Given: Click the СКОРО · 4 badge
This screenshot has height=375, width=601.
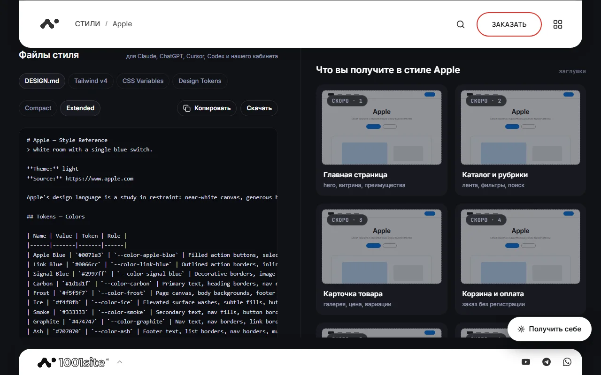Looking at the screenshot, I should pyautogui.click(x=486, y=220).
